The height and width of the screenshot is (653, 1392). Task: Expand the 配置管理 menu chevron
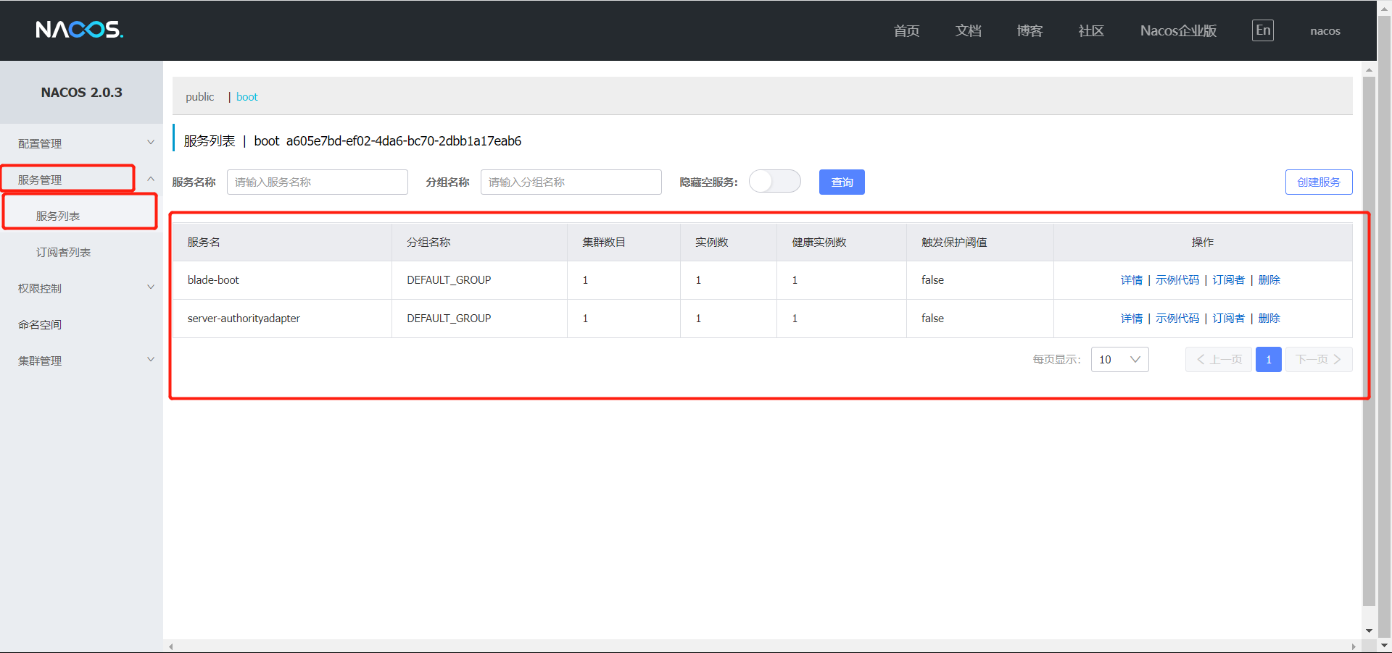pyautogui.click(x=151, y=143)
